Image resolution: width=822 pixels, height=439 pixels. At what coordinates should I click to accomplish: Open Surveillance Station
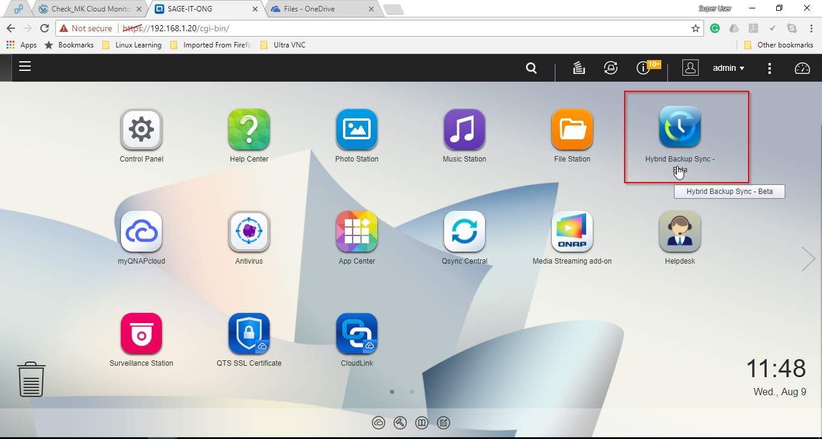click(141, 333)
